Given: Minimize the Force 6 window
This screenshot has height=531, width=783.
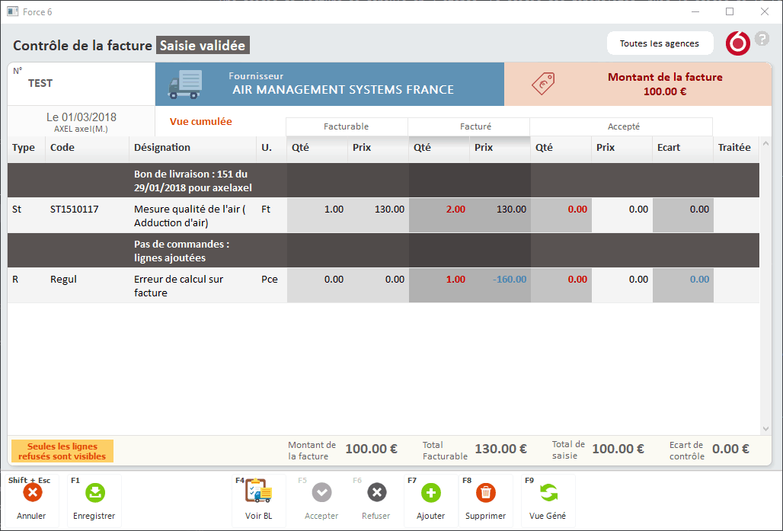Looking at the screenshot, I should click(x=695, y=11).
